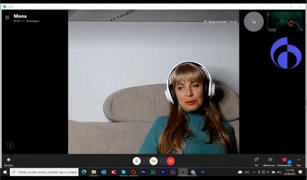
Task: Click the Windows search box
Action: coord(45,172)
